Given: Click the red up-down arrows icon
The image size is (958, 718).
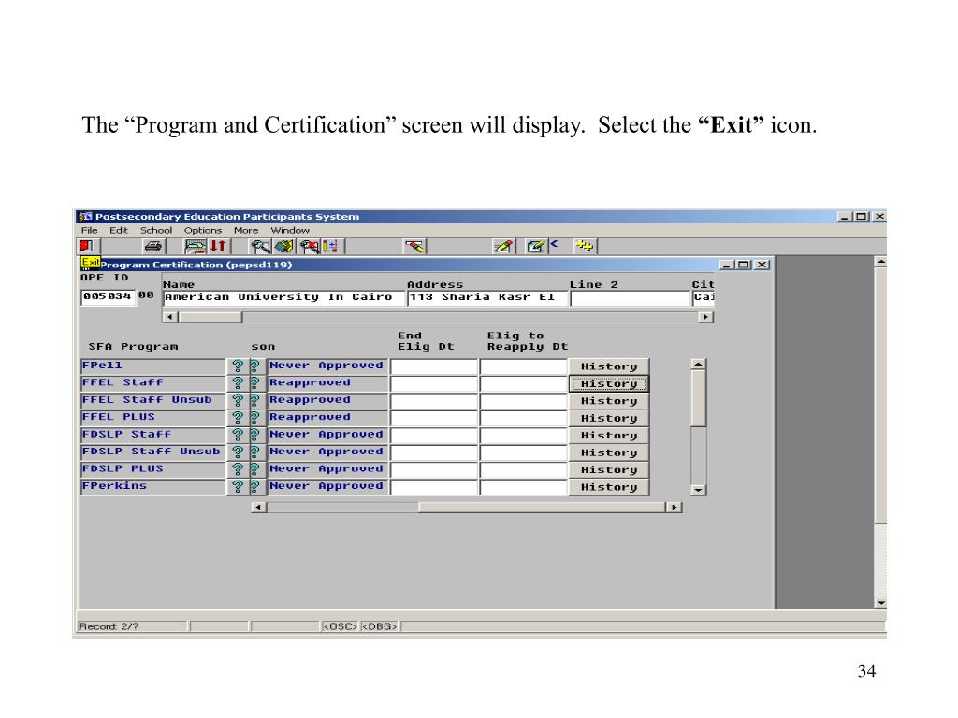Looking at the screenshot, I should pos(218,246).
